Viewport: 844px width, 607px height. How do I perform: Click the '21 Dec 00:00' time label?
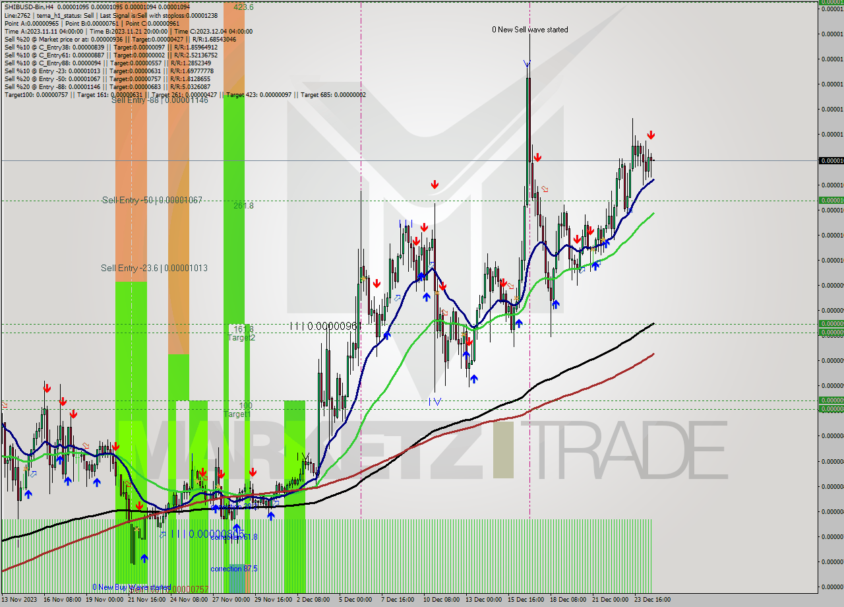tap(611, 600)
